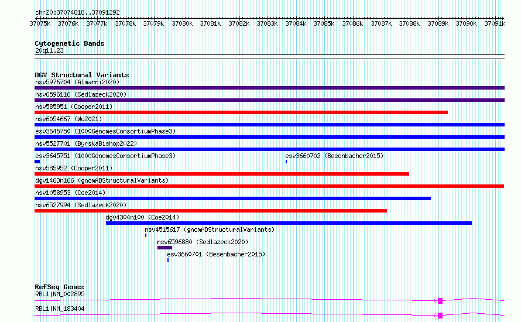Click the 37086k ruler position
Viewport: 521px width, 322px height.
click(352, 23)
